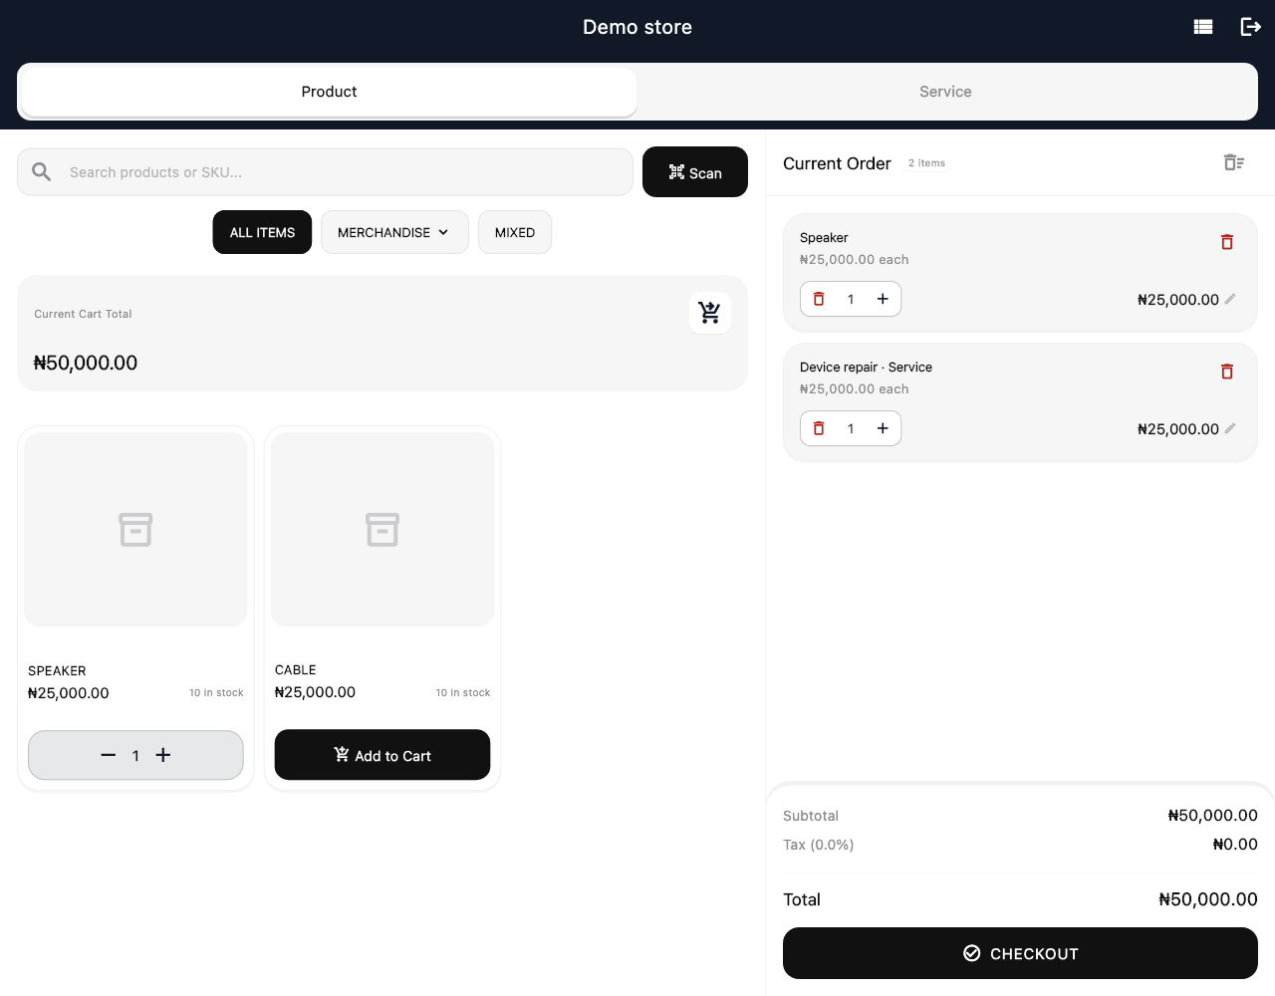Open the SPEAKER product thumbnail
Image resolution: width=1275 pixels, height=996 pixels.
point(135,529)
